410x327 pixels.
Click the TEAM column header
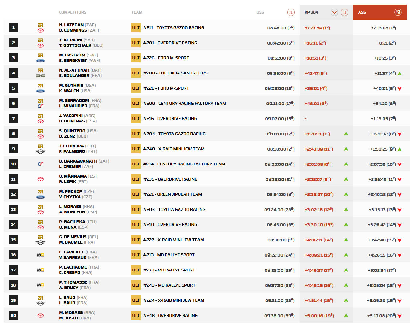[137, 12]
